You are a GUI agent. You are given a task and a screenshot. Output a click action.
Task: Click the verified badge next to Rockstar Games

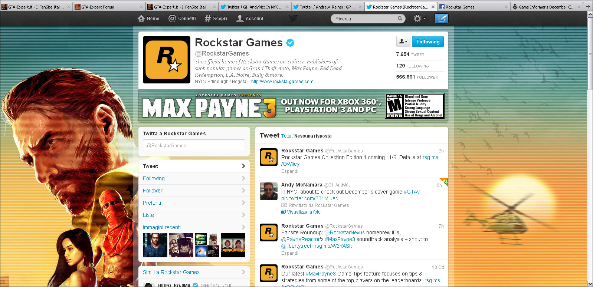click(x=290, y=43)
